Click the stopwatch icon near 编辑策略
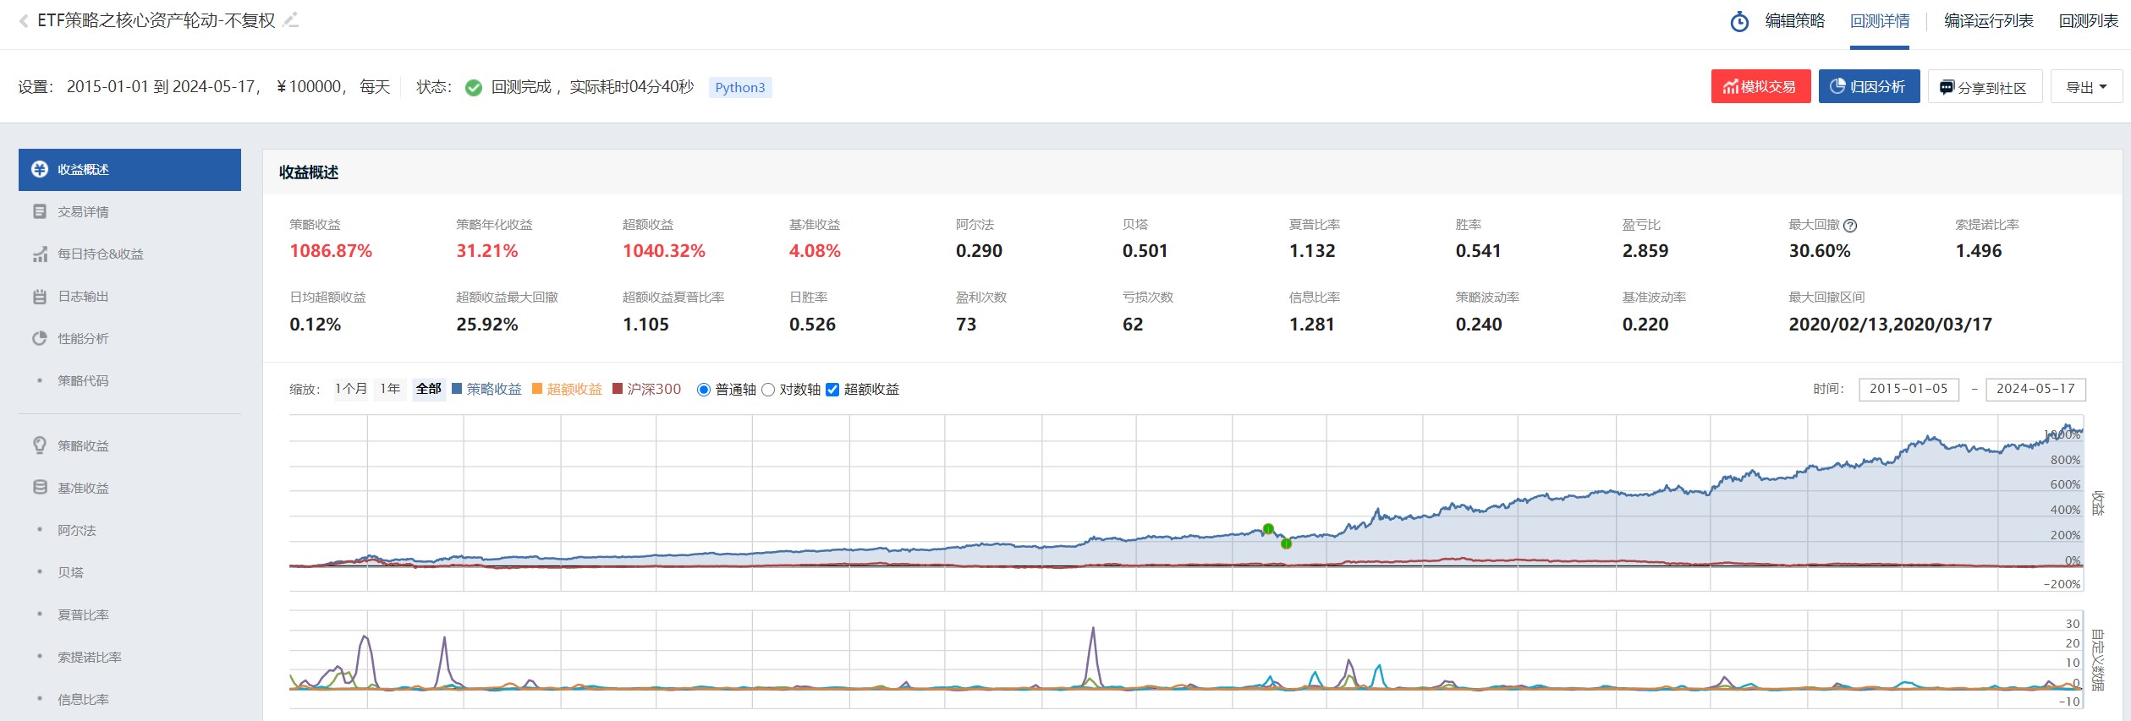Image resolution: width=2131 pixels, height=721 pixels. tap(1739, 22)
